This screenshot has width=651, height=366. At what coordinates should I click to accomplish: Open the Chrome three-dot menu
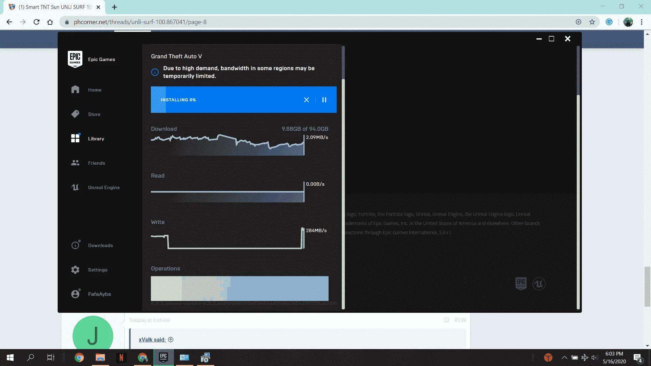tap(642, 22)
